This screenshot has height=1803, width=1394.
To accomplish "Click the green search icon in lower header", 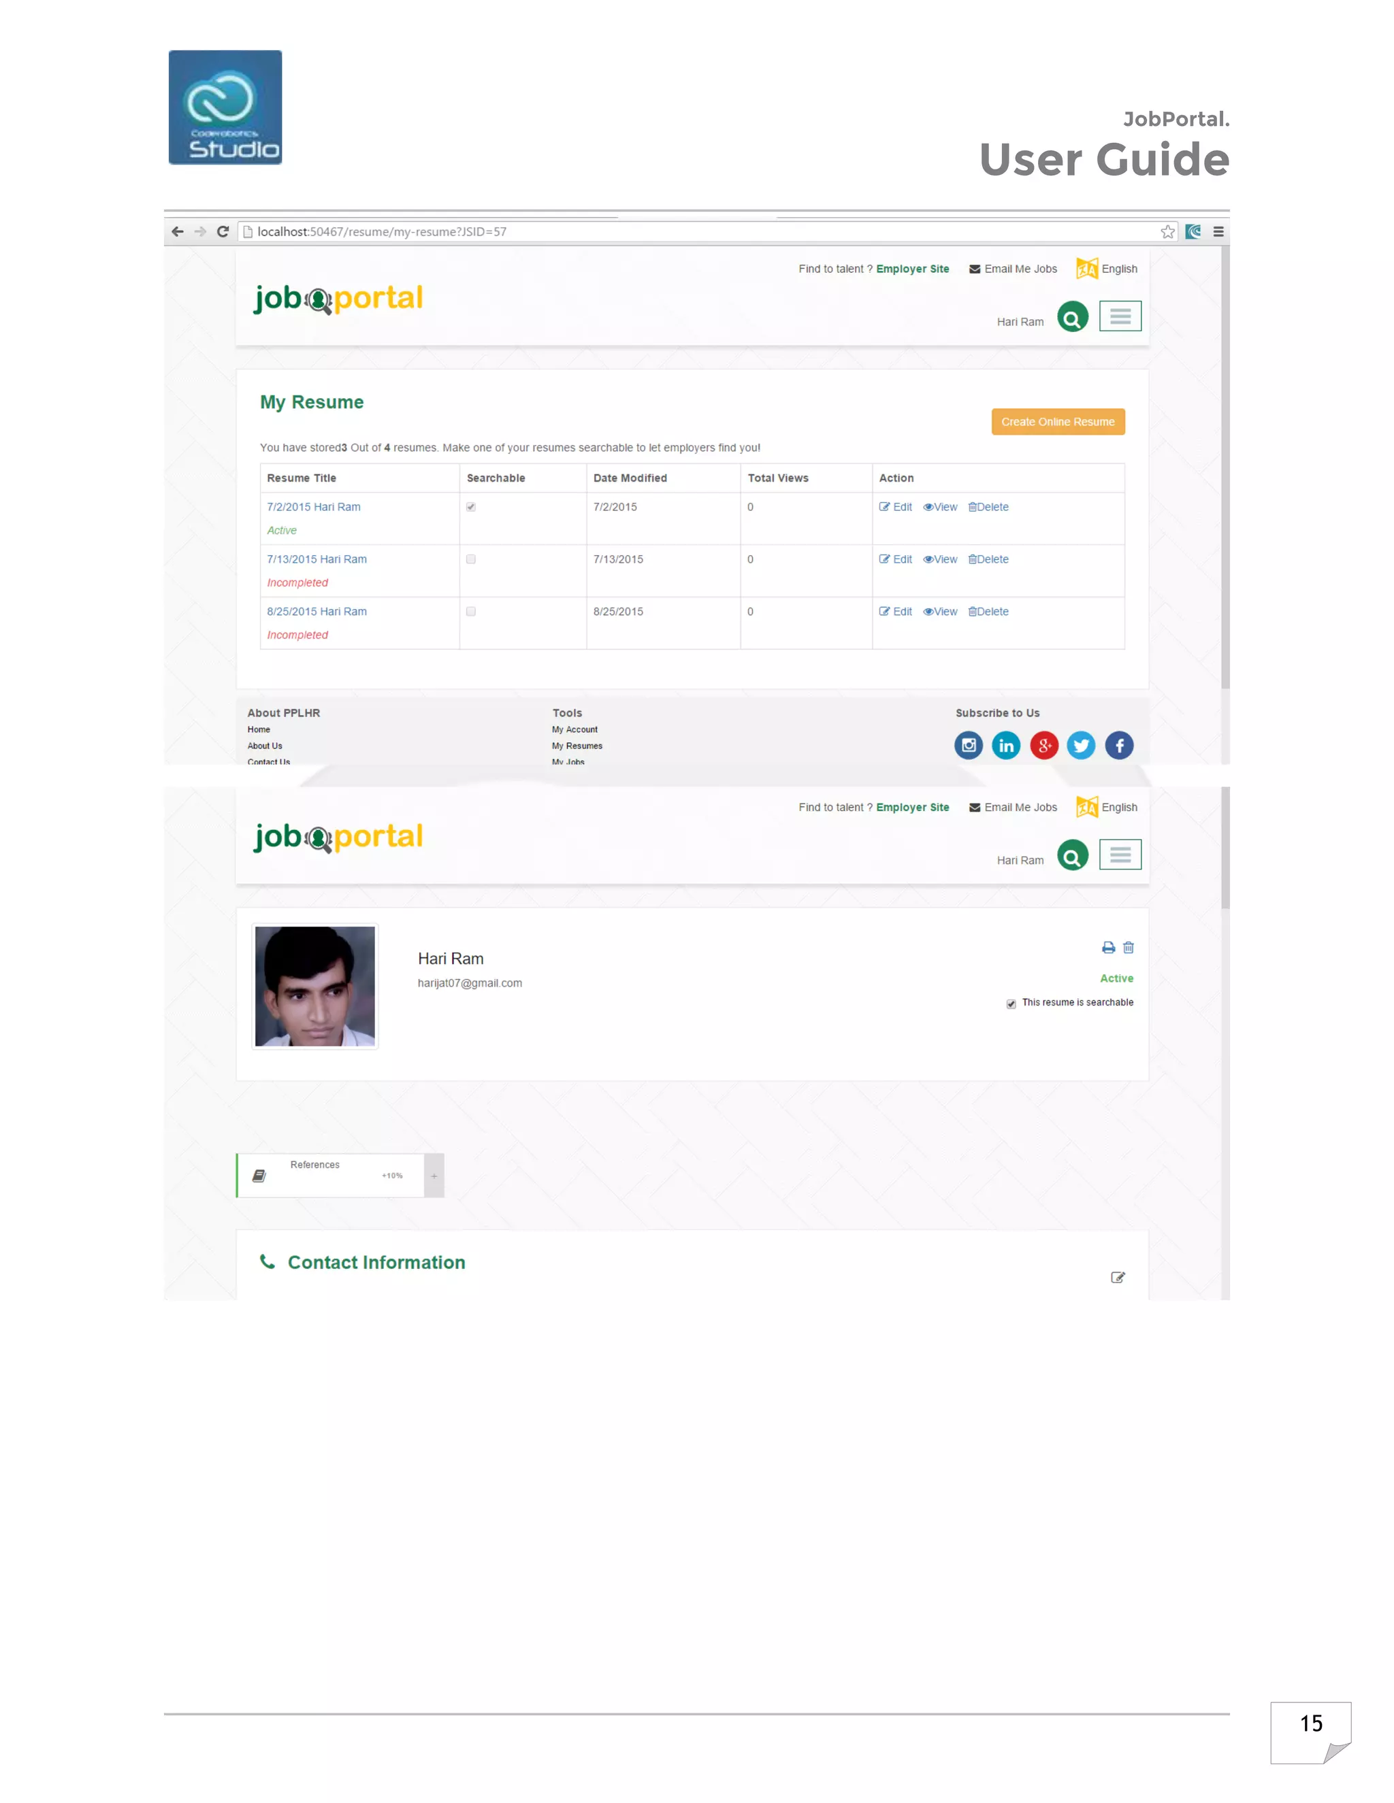I will [x=1072, y=855].
